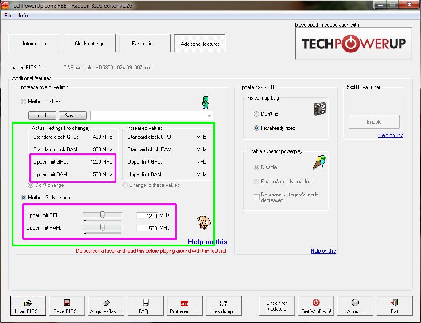Click the Stewie cartoon icon in Method 2
Viewport: 421px width, 323px height.
(x=204, y=222)
